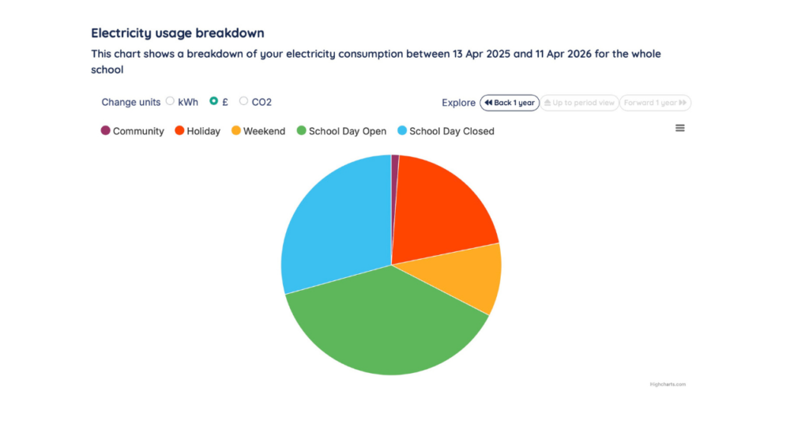Select the kWh units radio button
This screenshot has width=809, height=421.
click(x=170, y=101)
